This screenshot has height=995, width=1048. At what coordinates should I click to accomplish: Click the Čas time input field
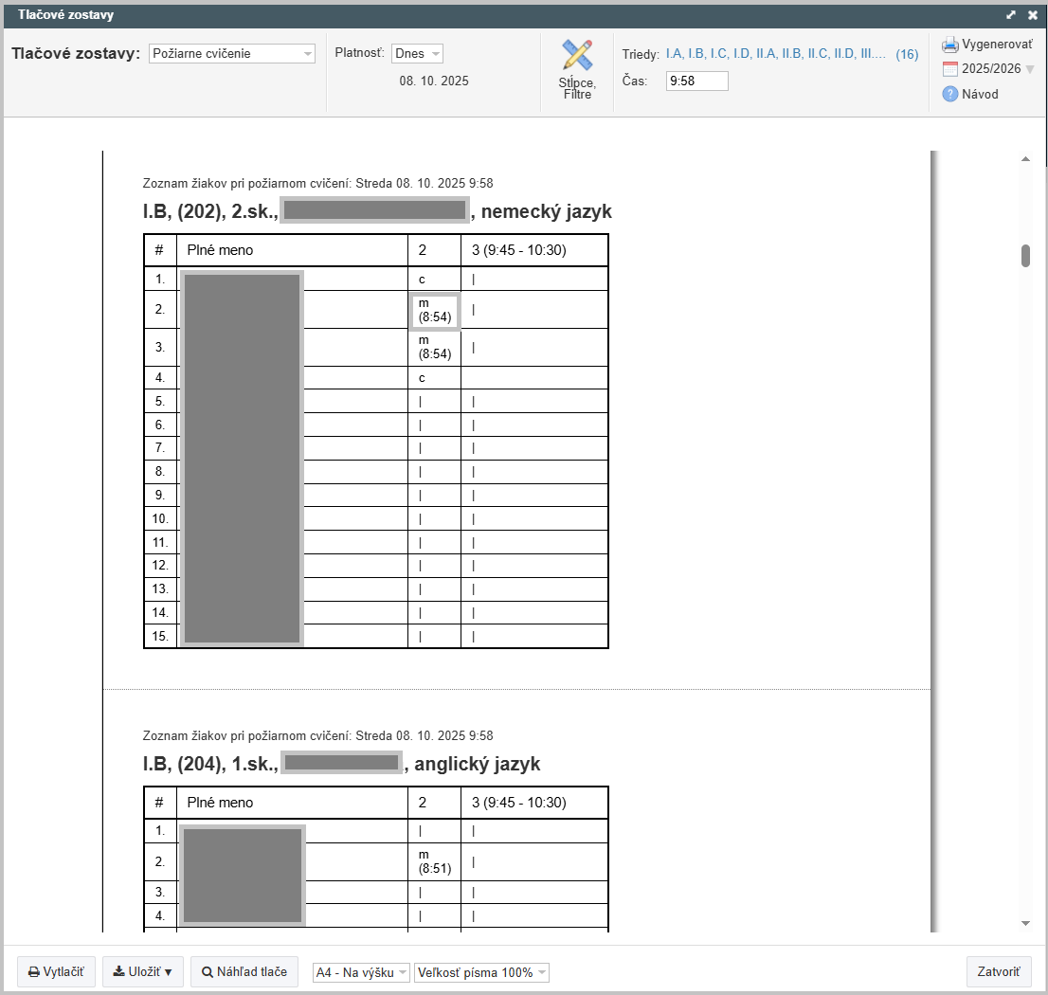tap(696, 81)
